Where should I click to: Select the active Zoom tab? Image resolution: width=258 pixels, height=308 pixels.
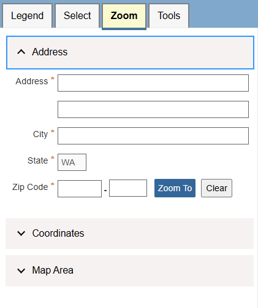point(124,16)
